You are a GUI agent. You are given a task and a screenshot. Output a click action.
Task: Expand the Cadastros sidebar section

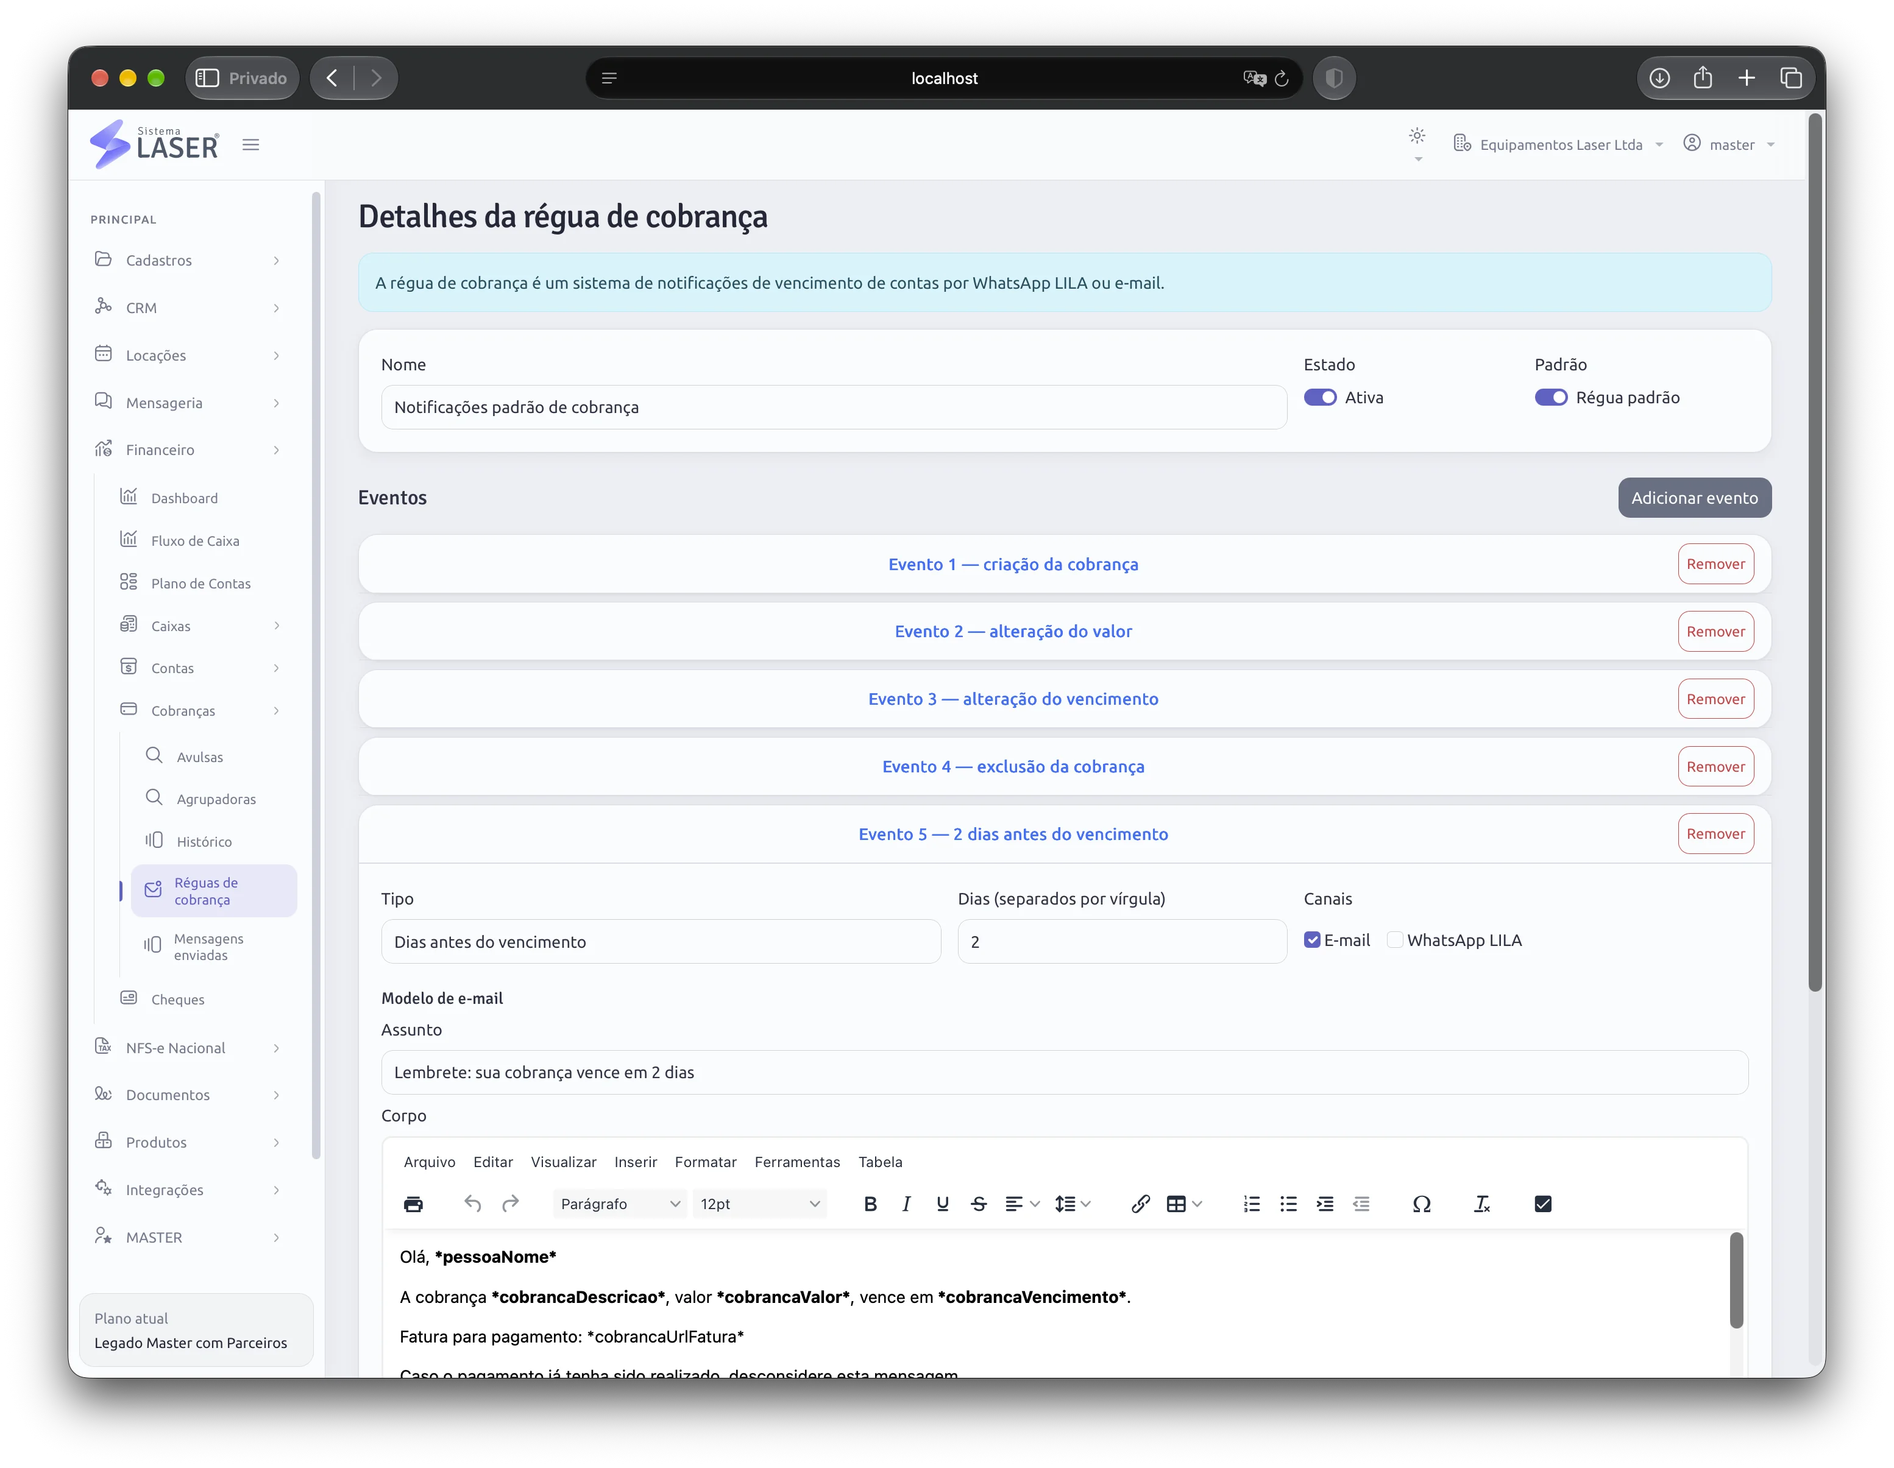tap(188, 260)
